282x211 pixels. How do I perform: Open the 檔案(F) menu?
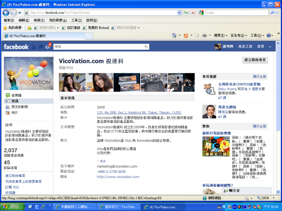pos(9,20)
